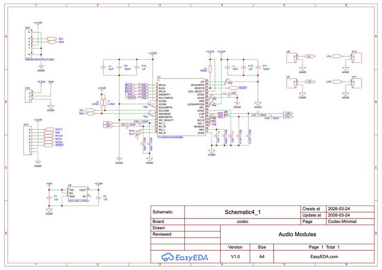Select test point TP10 label
This screenshot has width=382, height=270.
[132, 131]
